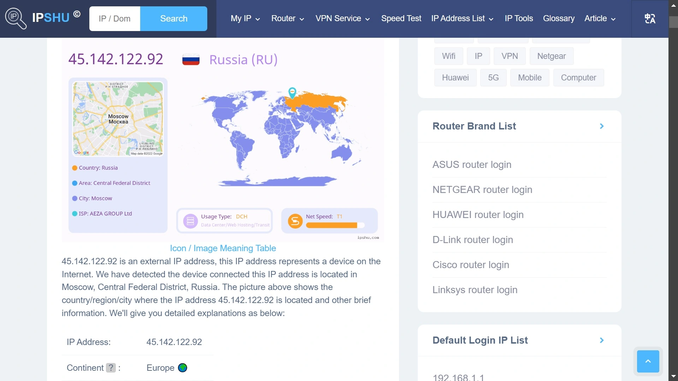
Task: Click the Icon Image Meaning Table link
Action: tap(223, 248)
